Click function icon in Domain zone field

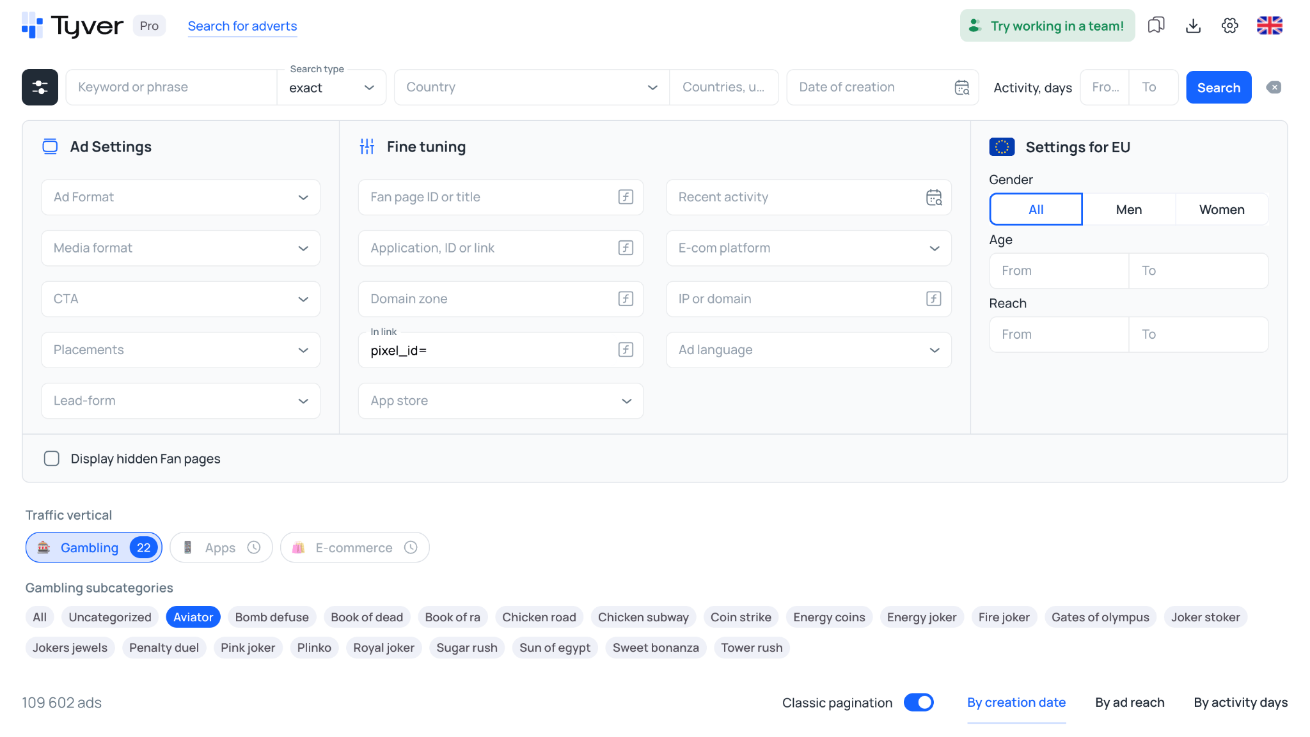pyautogui.click(x=626, y=299)
